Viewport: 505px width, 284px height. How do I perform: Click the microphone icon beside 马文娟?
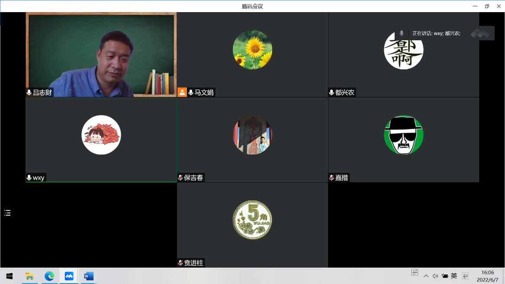click(x=191, y=93)
